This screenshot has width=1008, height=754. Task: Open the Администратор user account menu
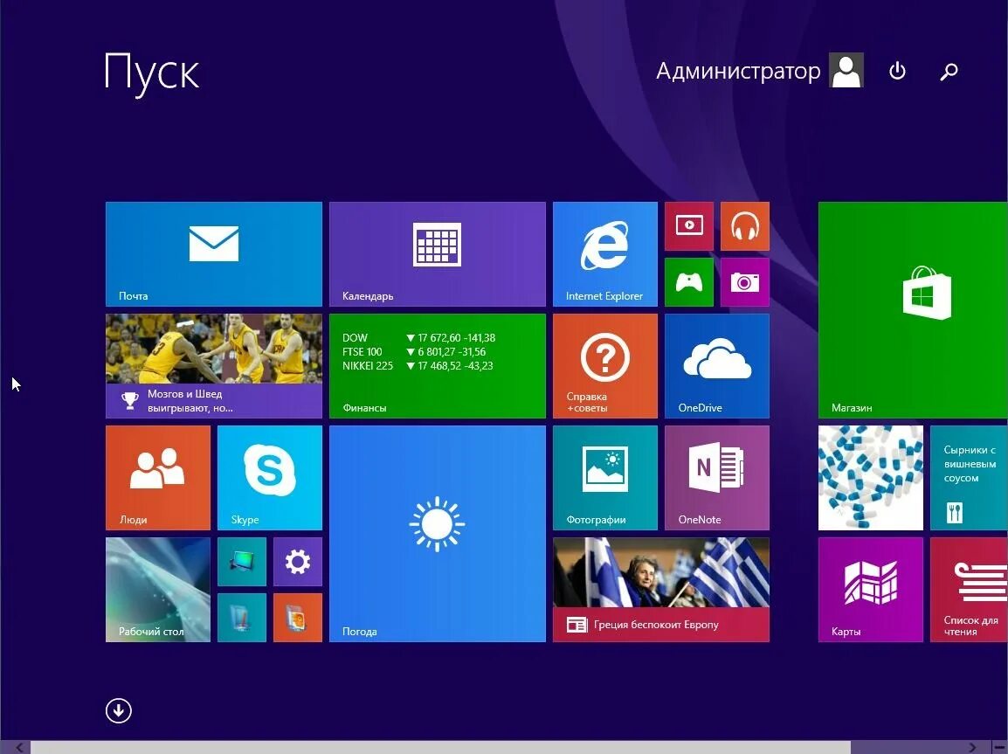pos(759,71)
